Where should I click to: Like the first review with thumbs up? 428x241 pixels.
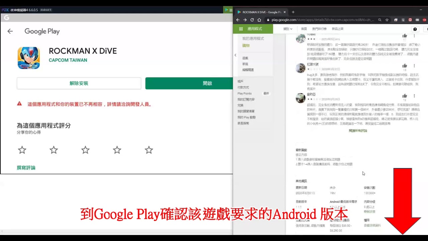405,36
